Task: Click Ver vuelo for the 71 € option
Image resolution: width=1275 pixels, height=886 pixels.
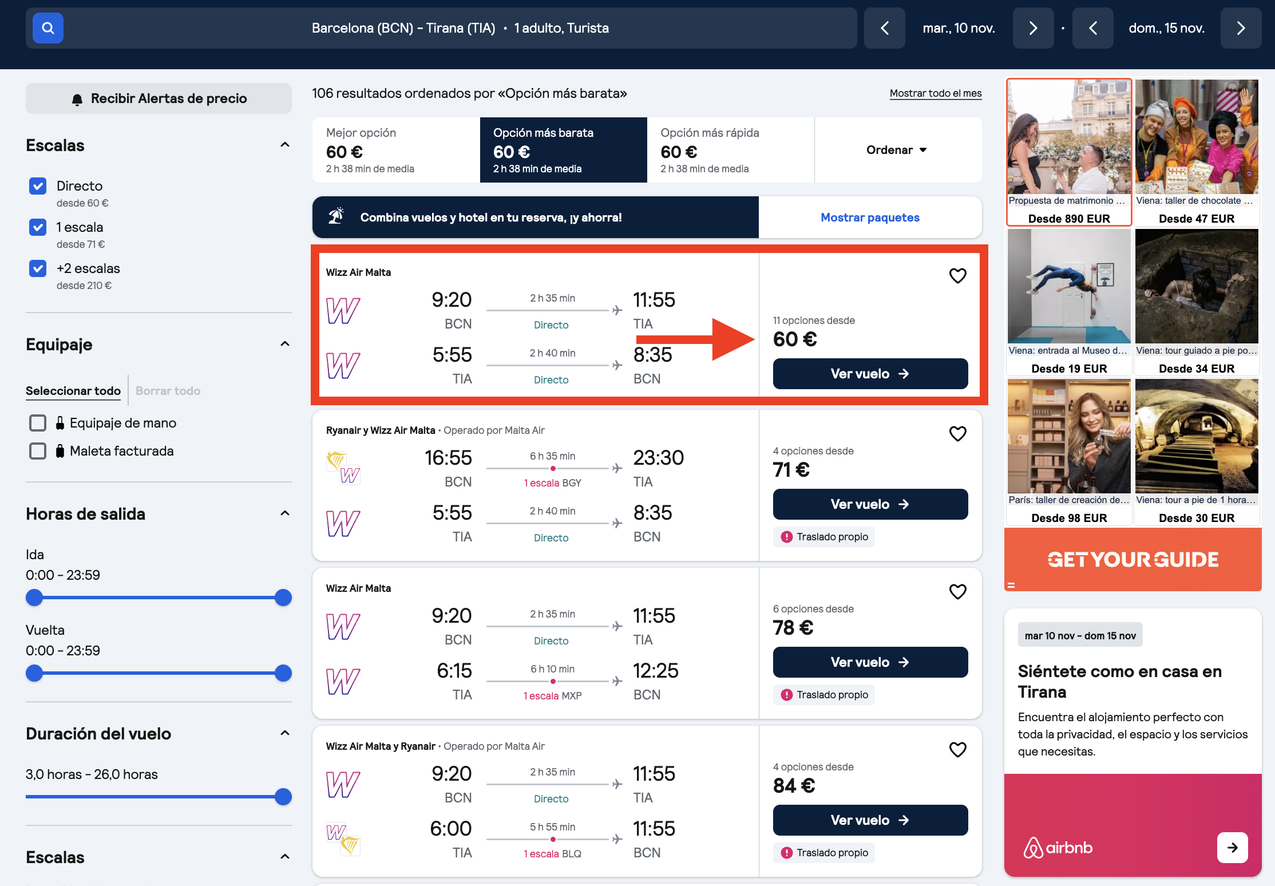Action: pyautogui.click(x=870, y=504)
